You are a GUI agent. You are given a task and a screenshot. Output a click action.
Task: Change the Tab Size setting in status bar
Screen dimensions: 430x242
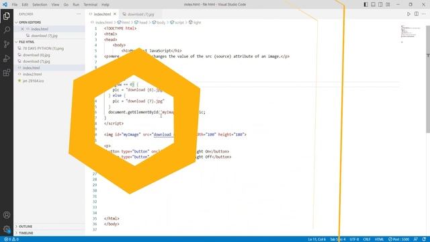pos(337,239)
